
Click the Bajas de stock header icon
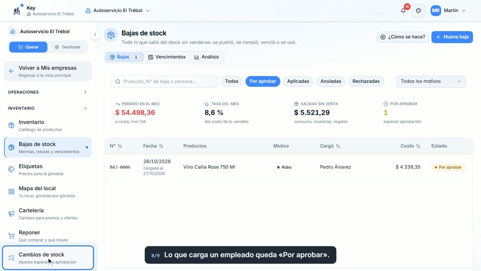pyautogui.click(x=111, y=35)
